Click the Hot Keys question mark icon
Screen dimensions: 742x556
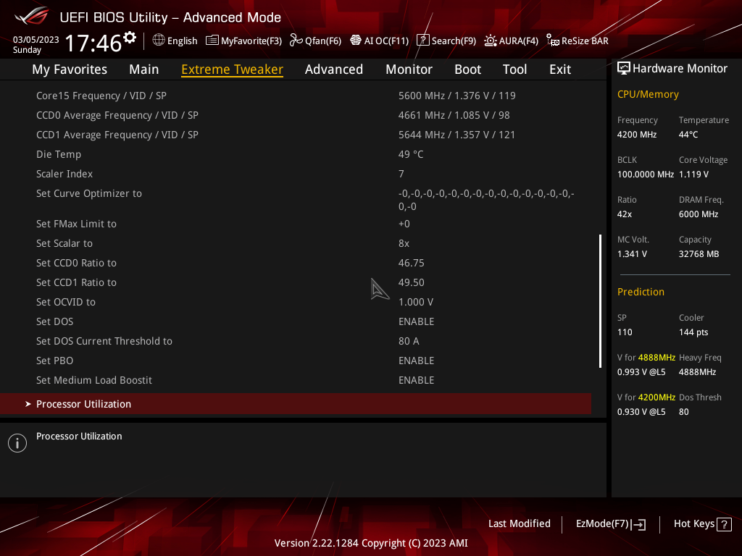coord(724,524)
